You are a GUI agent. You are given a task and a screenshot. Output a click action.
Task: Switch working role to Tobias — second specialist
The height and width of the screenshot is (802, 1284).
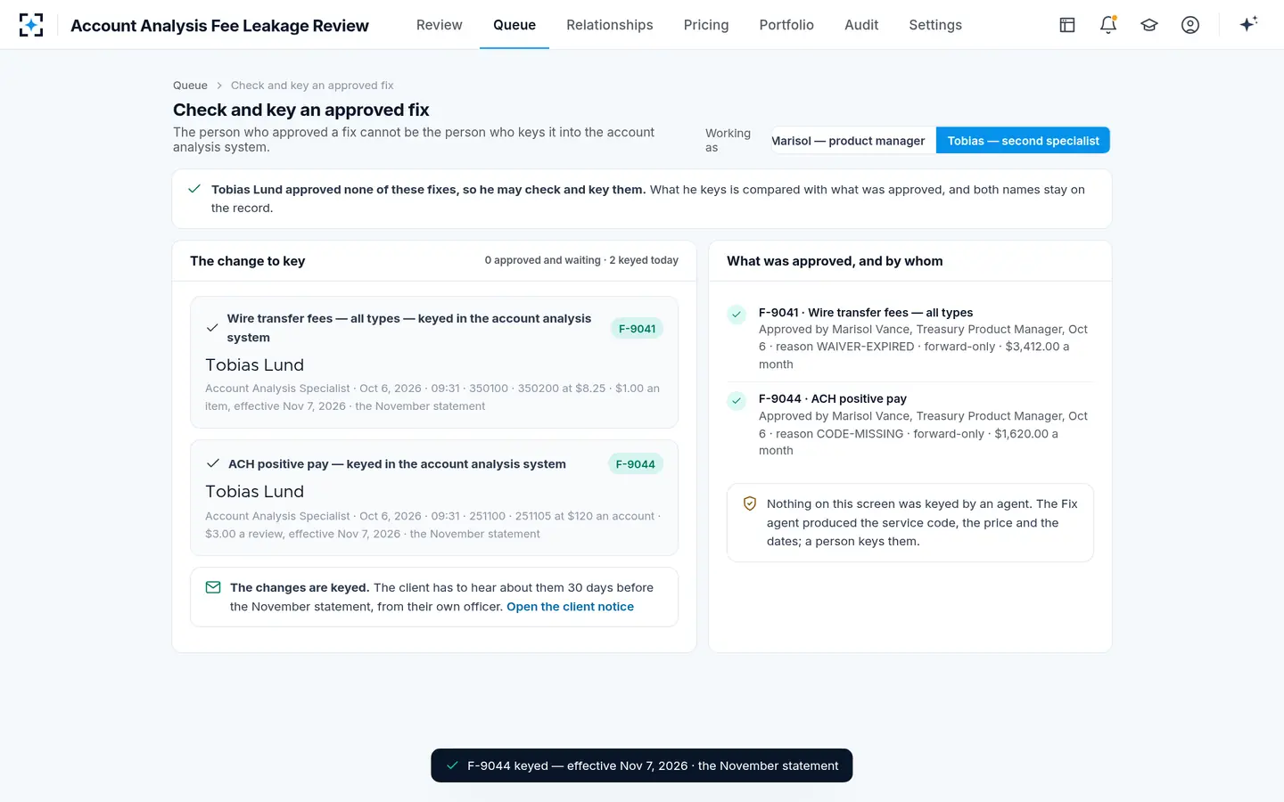coord(1023,141)
